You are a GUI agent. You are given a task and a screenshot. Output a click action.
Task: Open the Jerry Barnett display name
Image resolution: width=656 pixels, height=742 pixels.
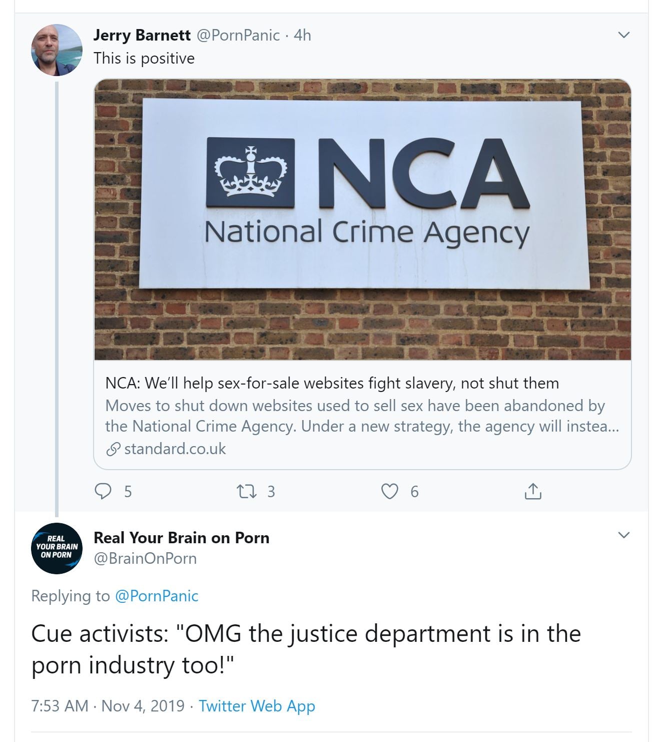pos(142,35)
